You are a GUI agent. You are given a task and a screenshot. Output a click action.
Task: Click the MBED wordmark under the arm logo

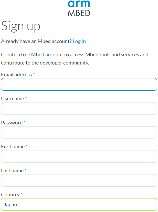(79, 13)
